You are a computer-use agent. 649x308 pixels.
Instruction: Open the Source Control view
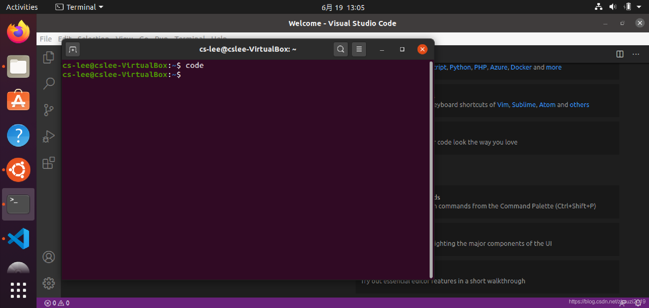pyautogui.click(x=49, y=110)
